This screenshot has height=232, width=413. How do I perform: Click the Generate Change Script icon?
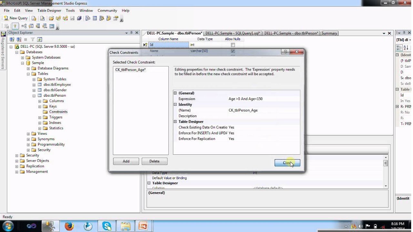pos(6,26)
